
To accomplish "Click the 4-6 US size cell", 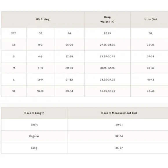I will pos(40,56).
